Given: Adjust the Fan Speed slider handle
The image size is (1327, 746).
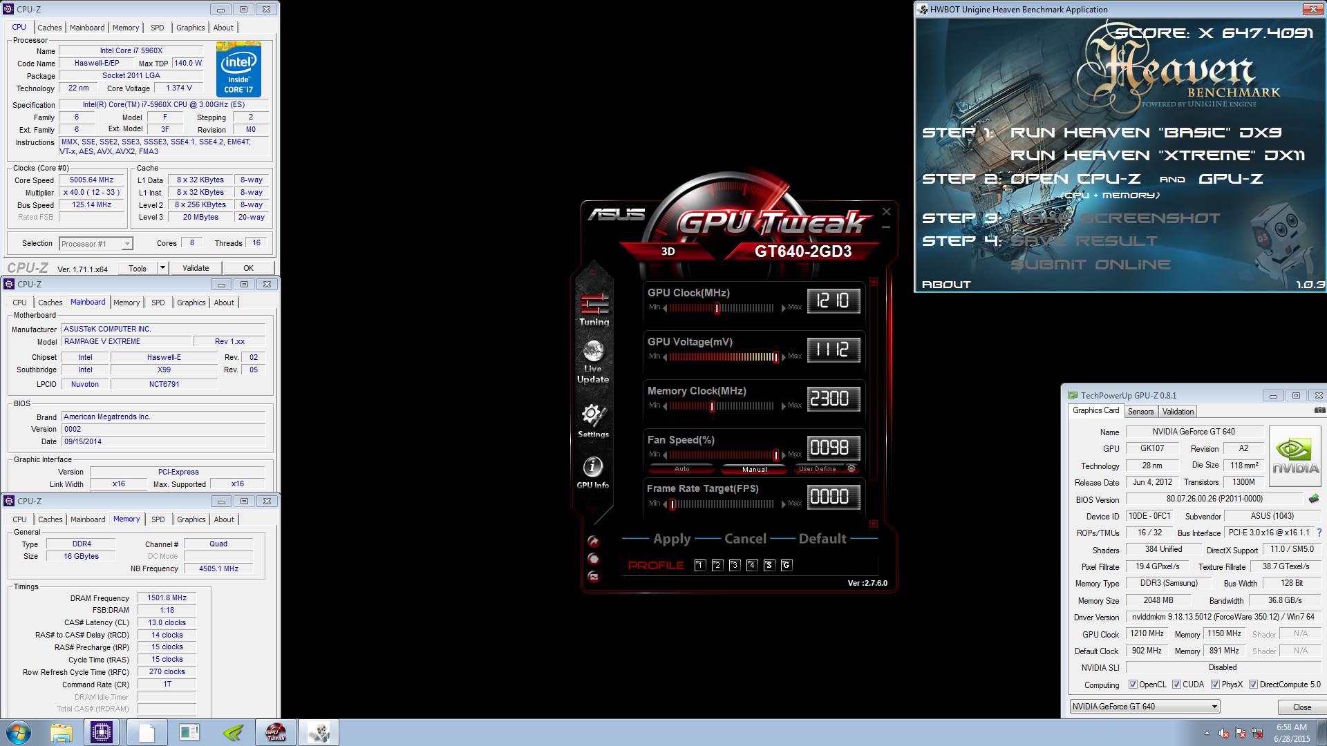Looking at the screenshot, I should (x=776, y=455).
